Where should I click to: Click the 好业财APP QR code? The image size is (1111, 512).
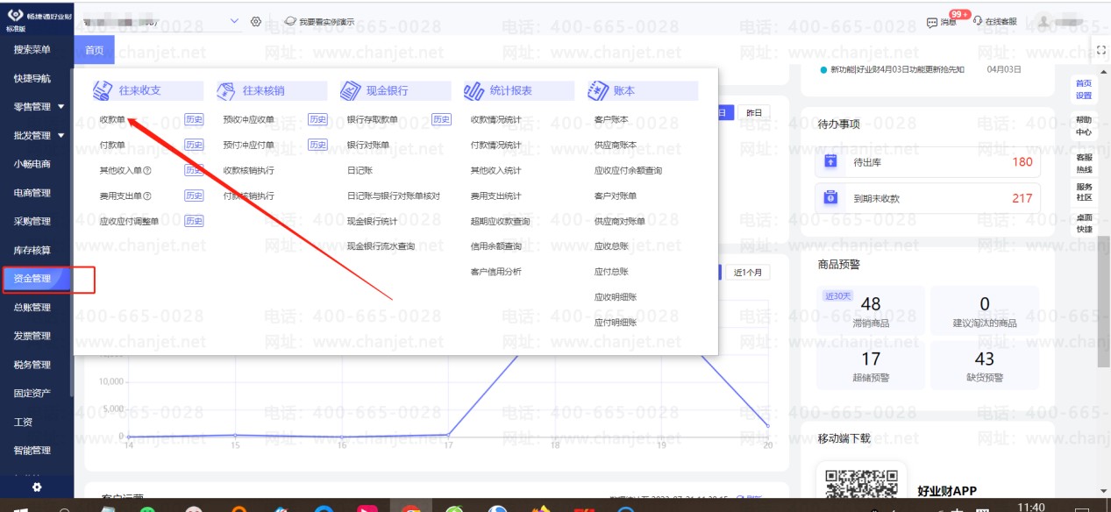coord(862,483)
